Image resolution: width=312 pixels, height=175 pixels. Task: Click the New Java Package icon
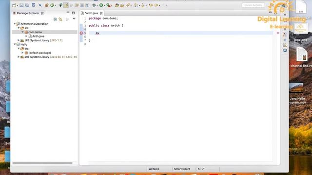(46, 5)
